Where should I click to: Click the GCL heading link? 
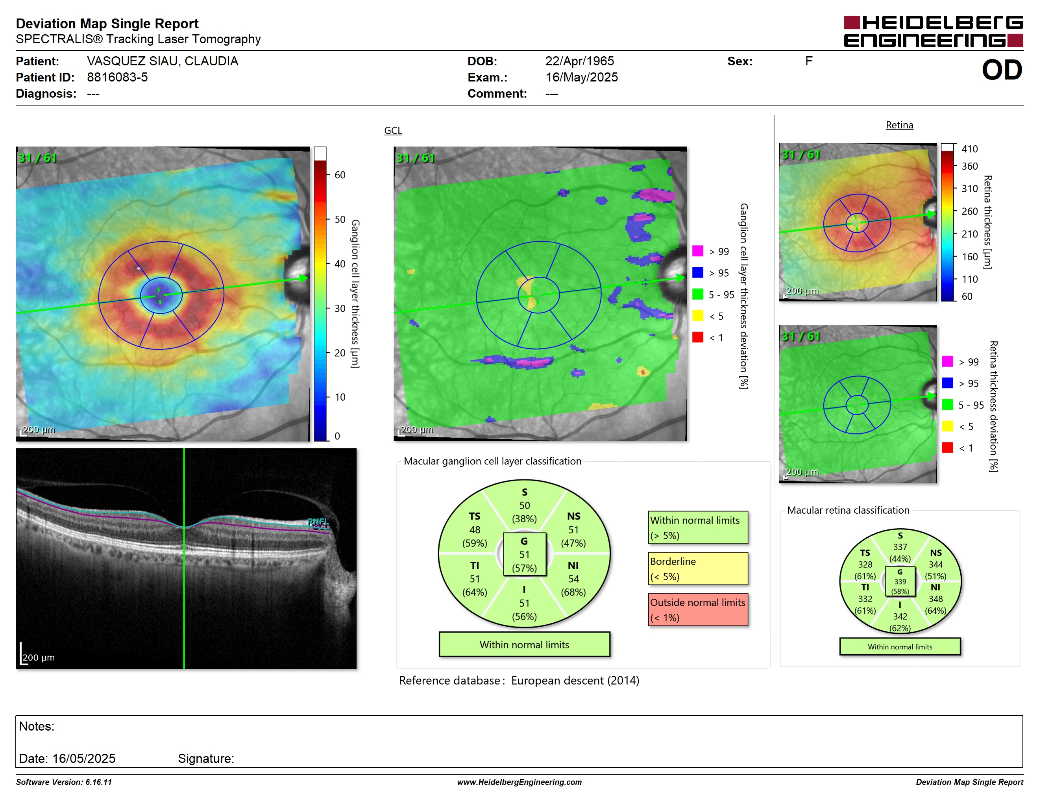tap(393, 130)
